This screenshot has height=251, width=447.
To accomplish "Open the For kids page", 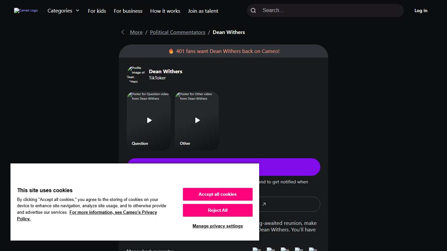I will point(97,11).
